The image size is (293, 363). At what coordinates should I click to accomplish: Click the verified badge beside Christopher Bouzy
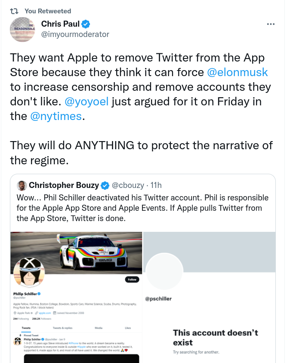(105, 185)
